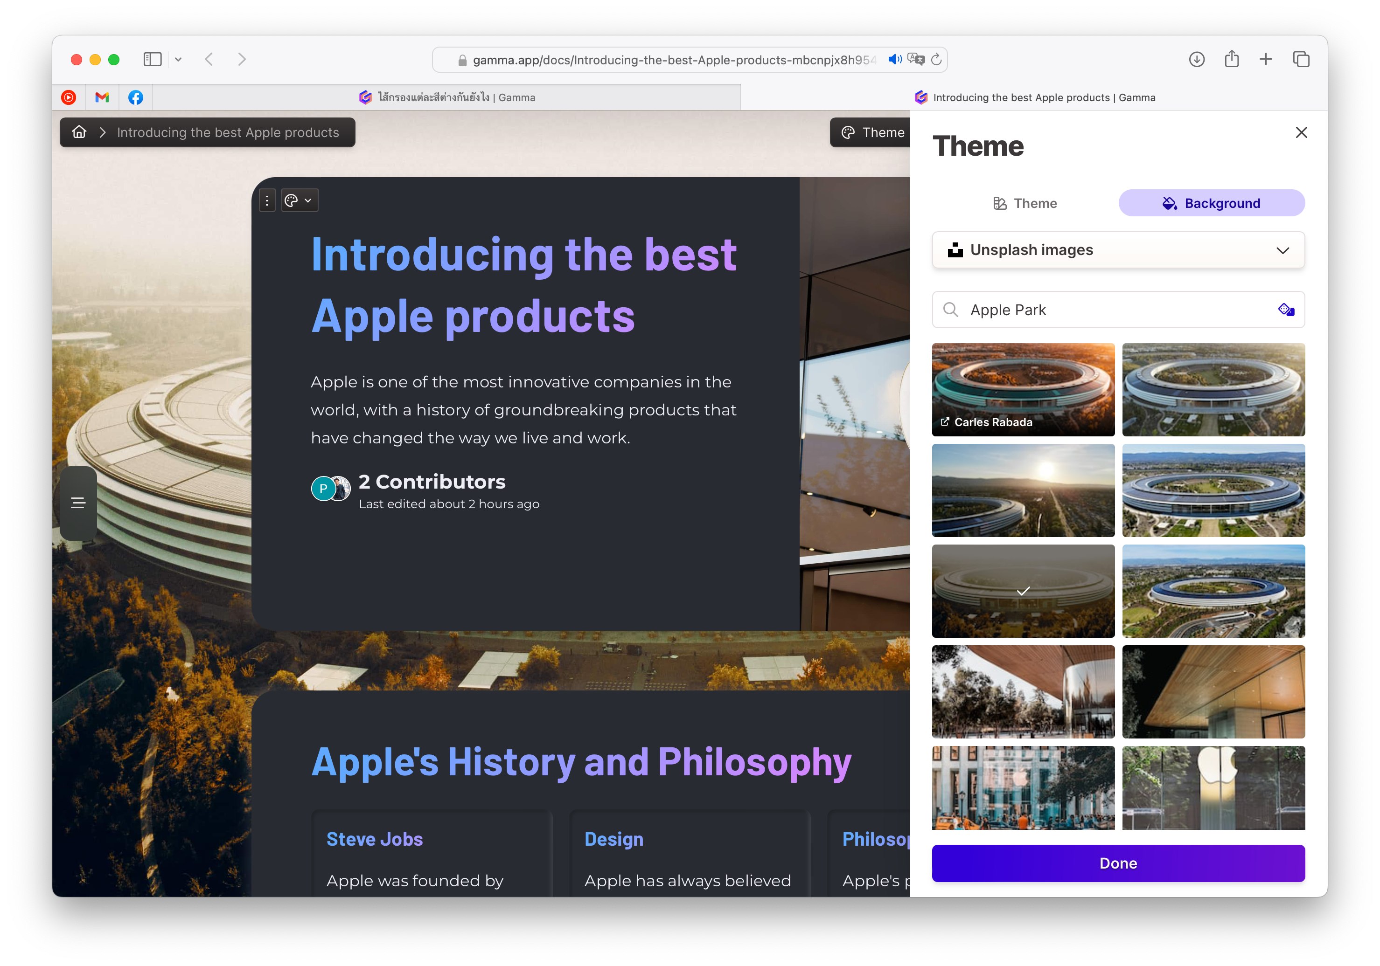Switch to the Background toggle
Image resolution: width=1380 pixels, height=966 pixels.
click(x=1211, y=203)
